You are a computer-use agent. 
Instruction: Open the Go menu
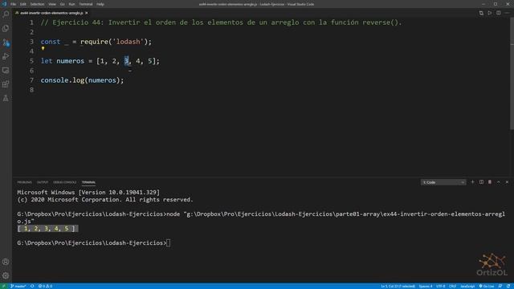pyautogui.click(x=63, y=4)
